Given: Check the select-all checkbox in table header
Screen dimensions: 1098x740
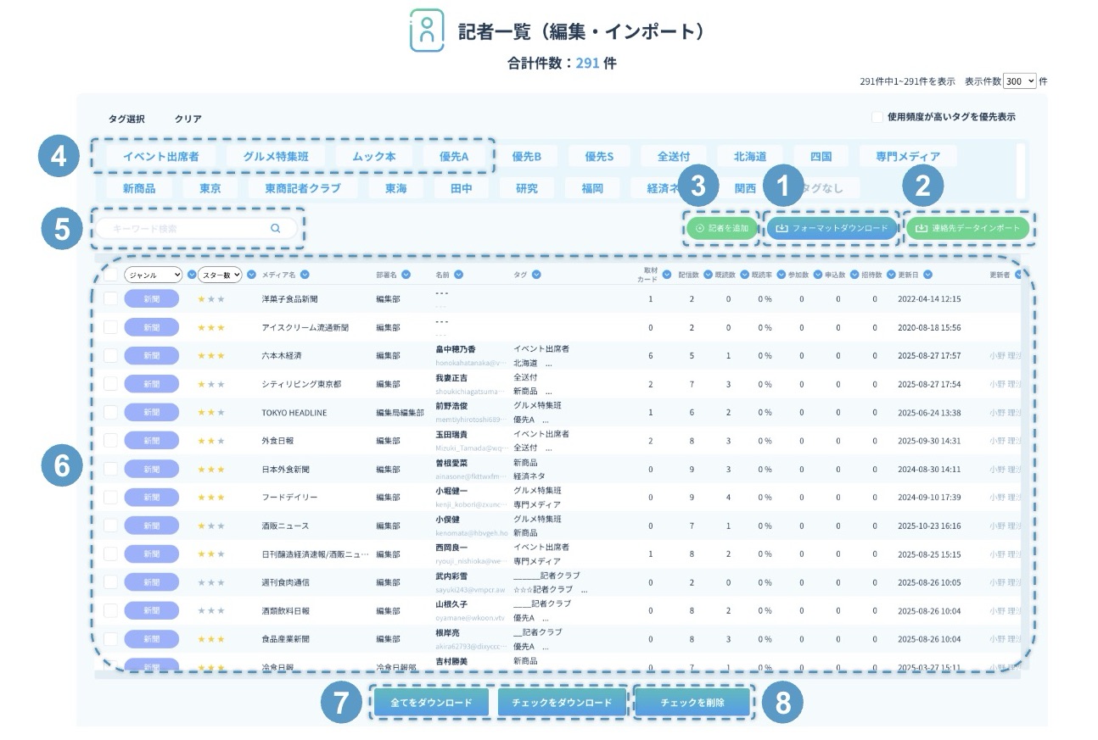Looking at the screenshot, I should pos(110,275).
